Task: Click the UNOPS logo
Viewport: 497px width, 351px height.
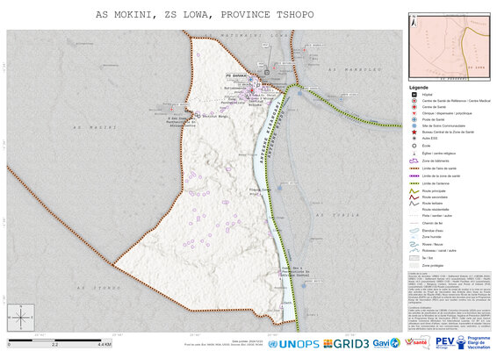Action: point(294,344)
